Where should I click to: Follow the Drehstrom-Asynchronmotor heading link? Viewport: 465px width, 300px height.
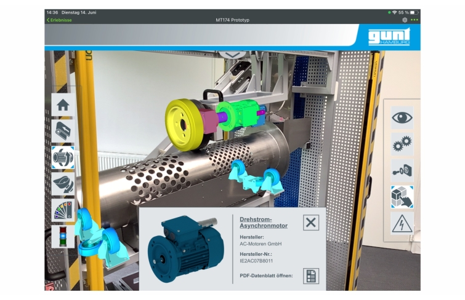[x=264, y=223]
